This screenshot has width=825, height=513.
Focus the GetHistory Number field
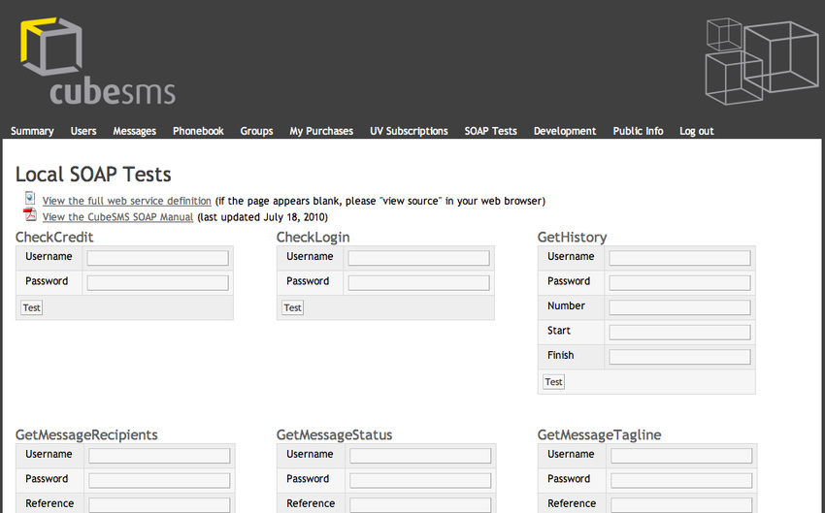point(679,307)
